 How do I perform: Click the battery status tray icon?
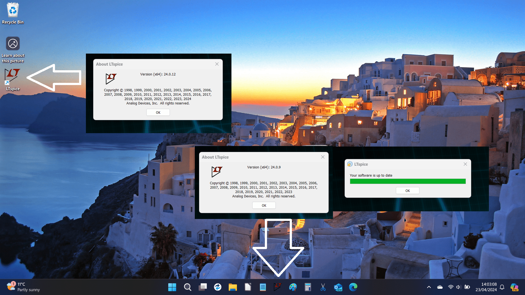[x=467, y=287]
